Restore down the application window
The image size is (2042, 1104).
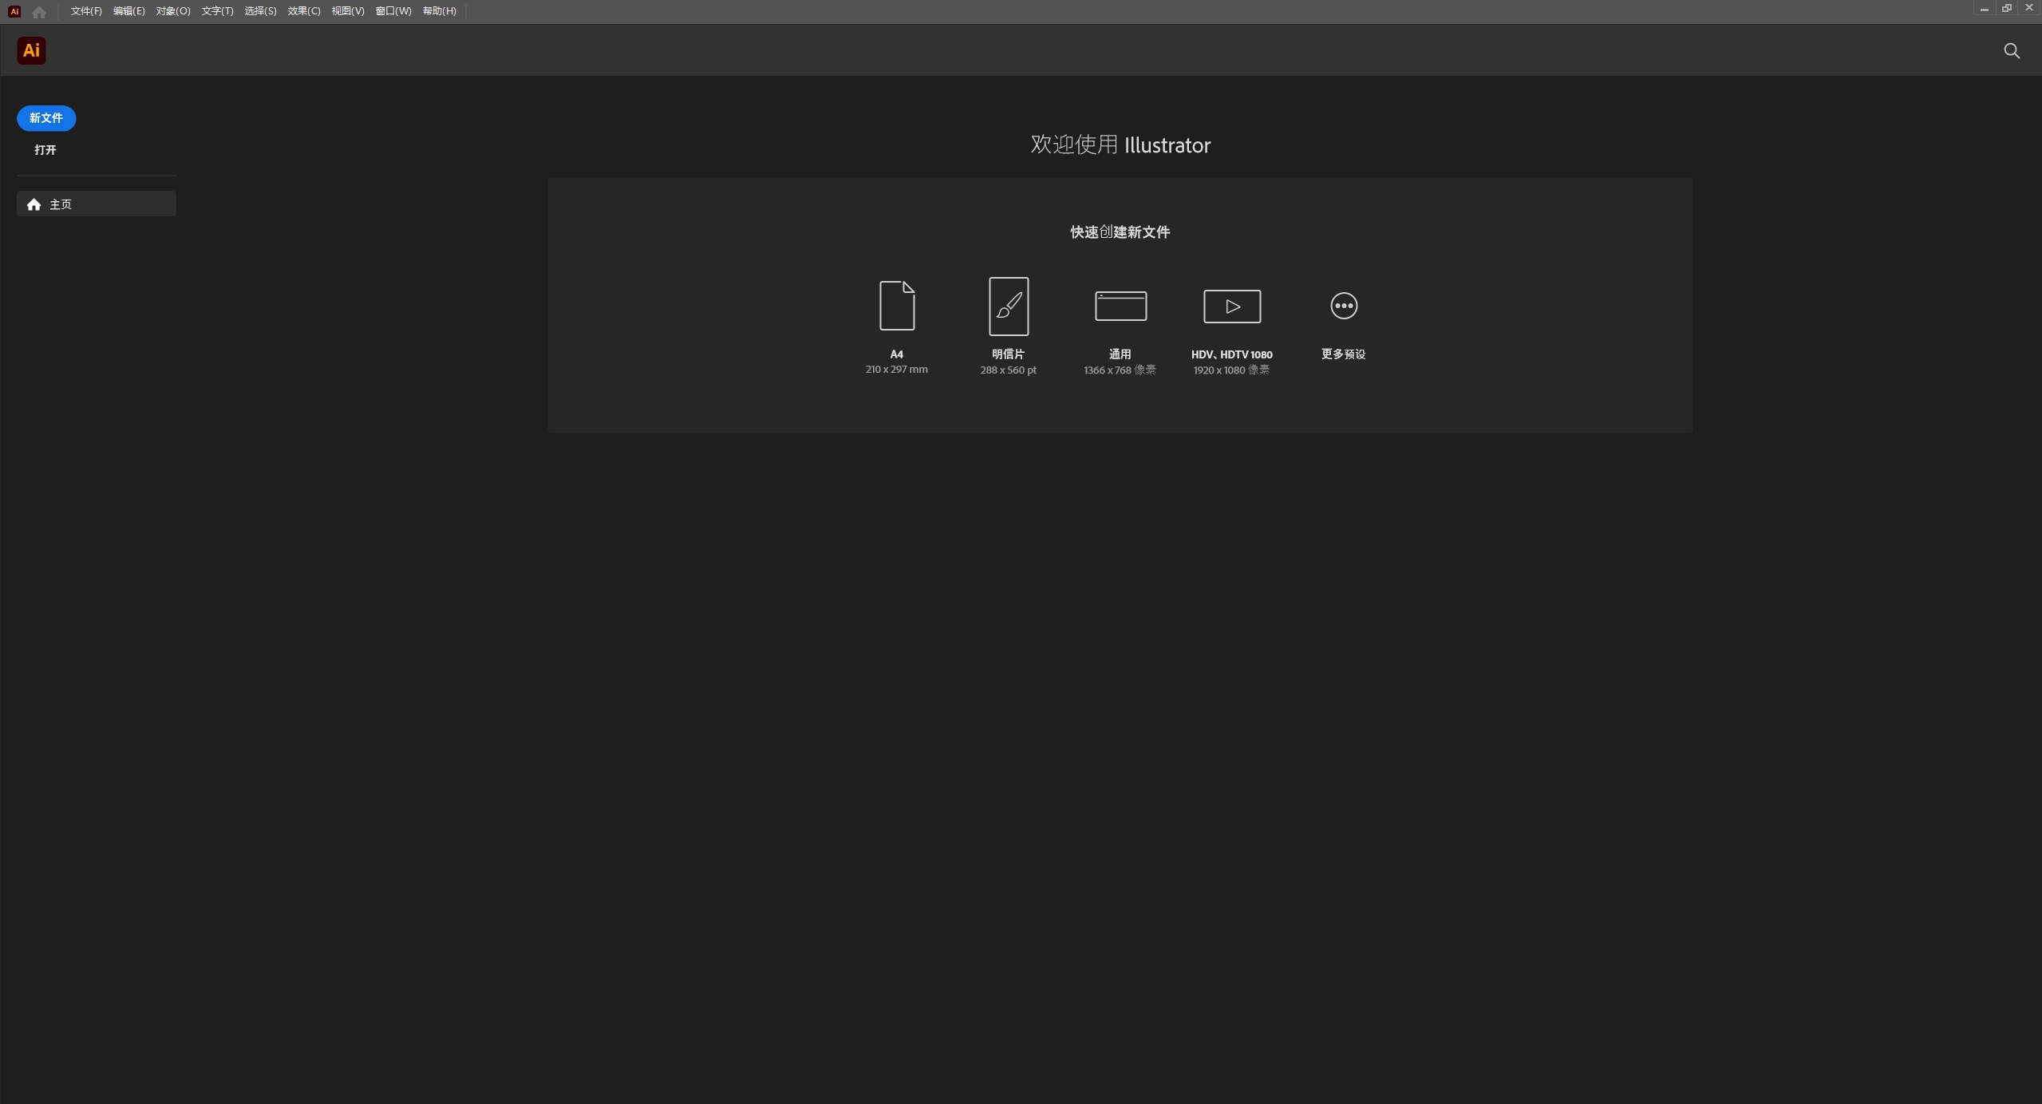pos(2006,8)
